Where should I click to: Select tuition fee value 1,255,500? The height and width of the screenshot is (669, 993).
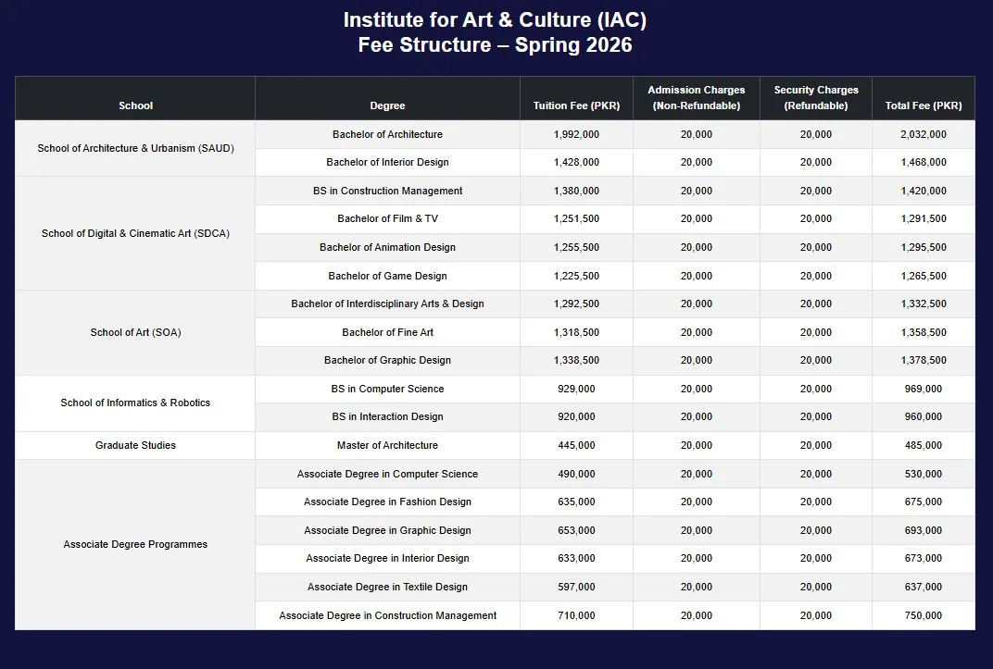point(576,247)
